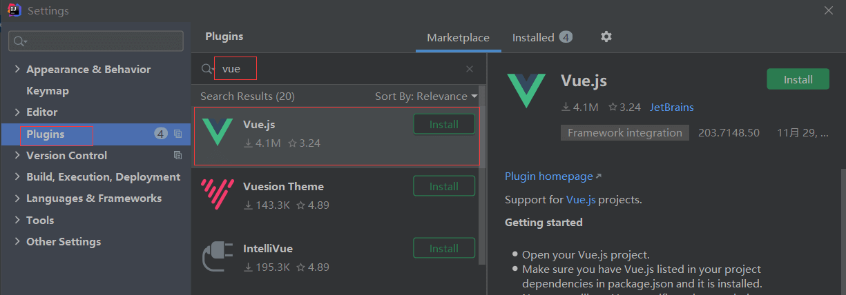Click the updates badge 4 on Plugins row
Image resolution: width=846 pixels, height=295 pixels.
[161, 134]
